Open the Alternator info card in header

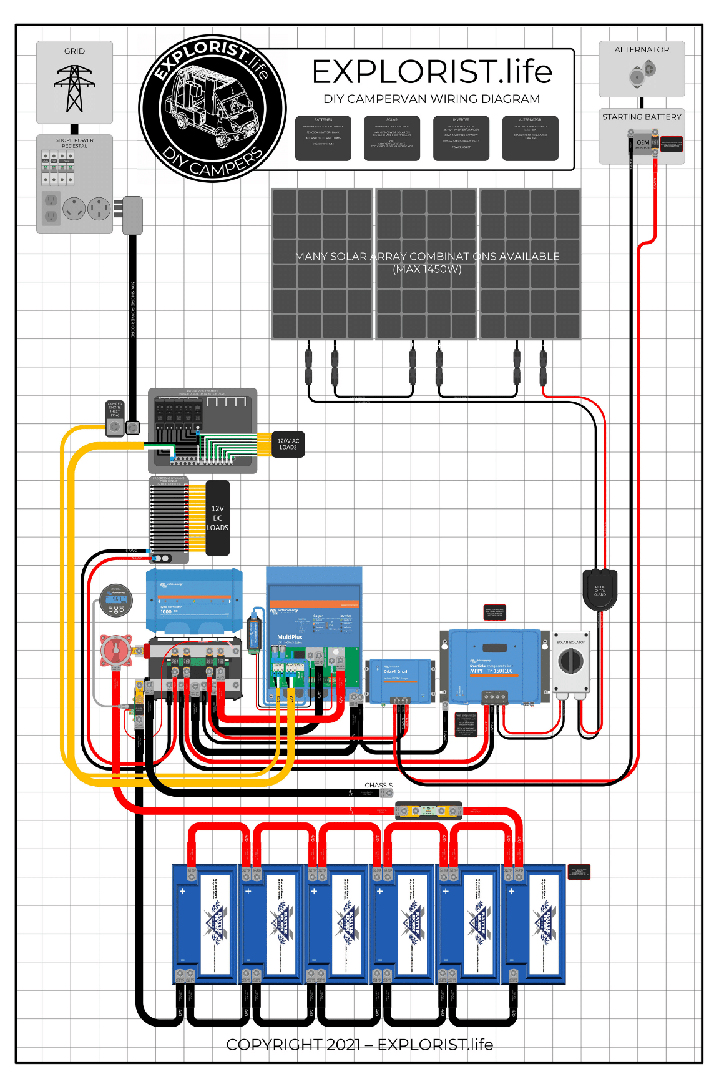pyautogui.click(x=531, y=138)
